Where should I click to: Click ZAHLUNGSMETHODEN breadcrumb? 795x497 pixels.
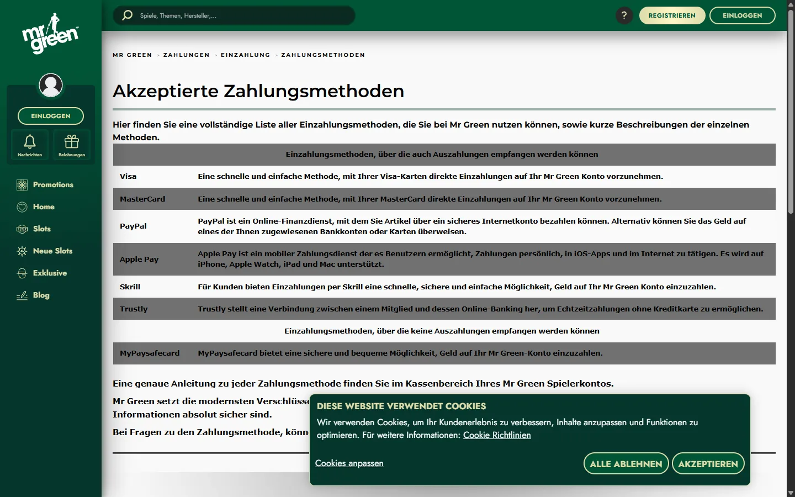(x=323, y=55)
